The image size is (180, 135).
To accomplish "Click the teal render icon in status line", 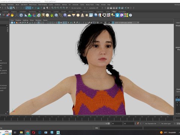I will pyautogui.click(x=120, y=8).
